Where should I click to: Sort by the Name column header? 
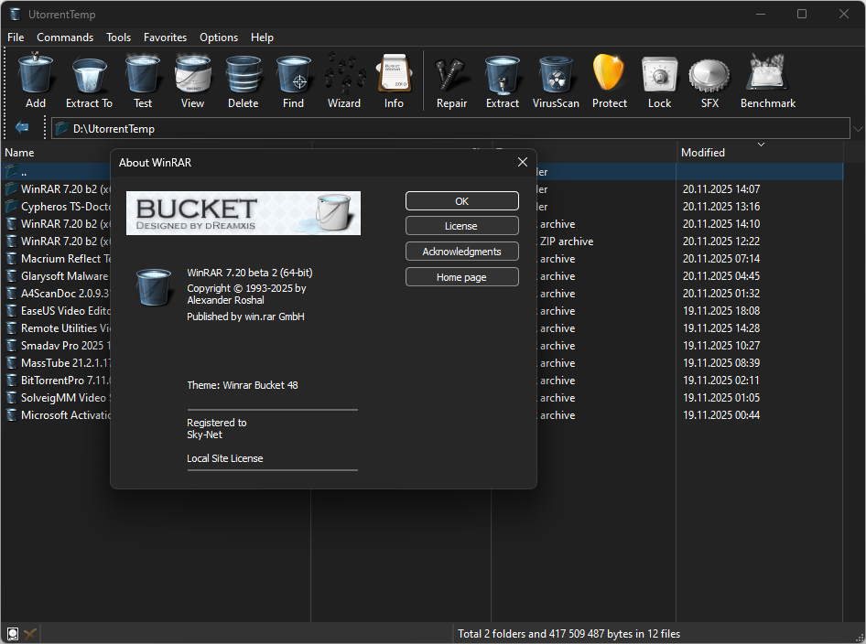pos(19,152)
